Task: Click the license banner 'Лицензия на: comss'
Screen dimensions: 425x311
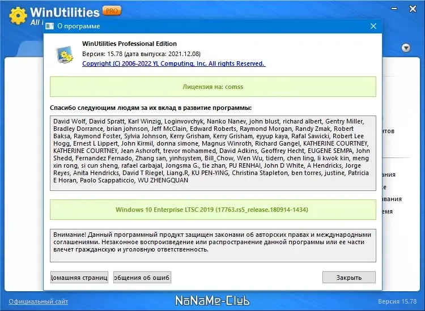Action: (212, 87)
